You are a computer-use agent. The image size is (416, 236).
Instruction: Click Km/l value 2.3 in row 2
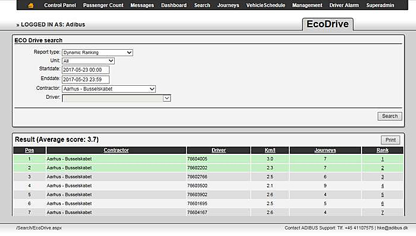pyautogui.click(x=270, y=168)
